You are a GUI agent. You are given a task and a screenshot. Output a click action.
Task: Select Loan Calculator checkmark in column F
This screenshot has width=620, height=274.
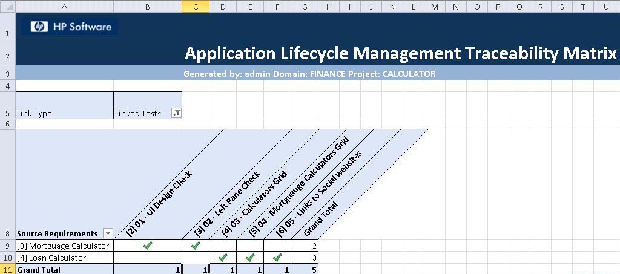coord(277,258)
